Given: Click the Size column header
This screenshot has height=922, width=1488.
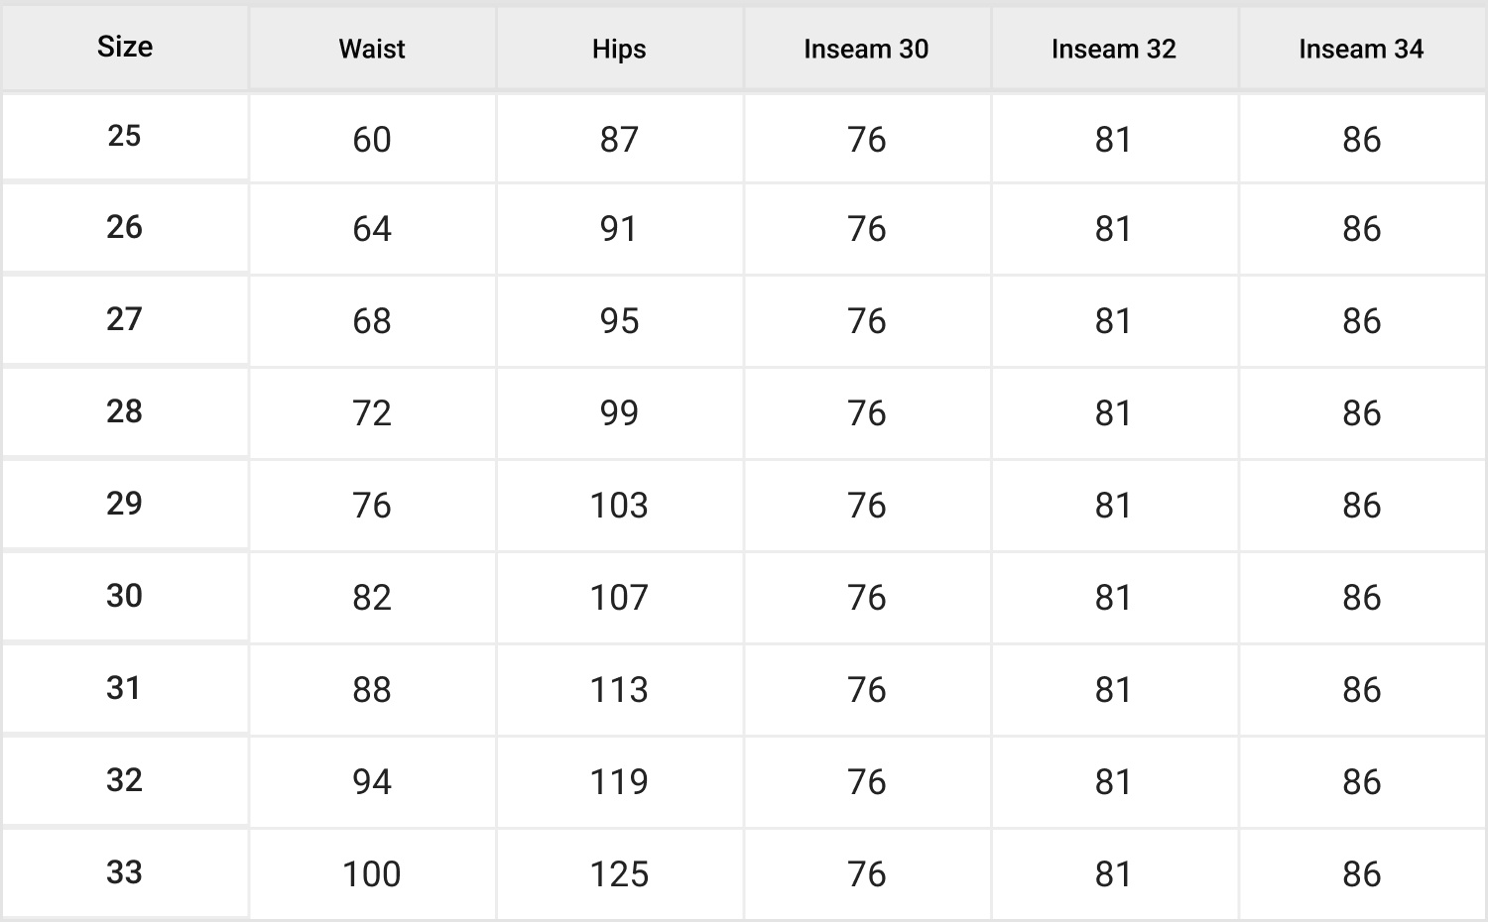Looking at the screenshot, I should pos(125,47).
